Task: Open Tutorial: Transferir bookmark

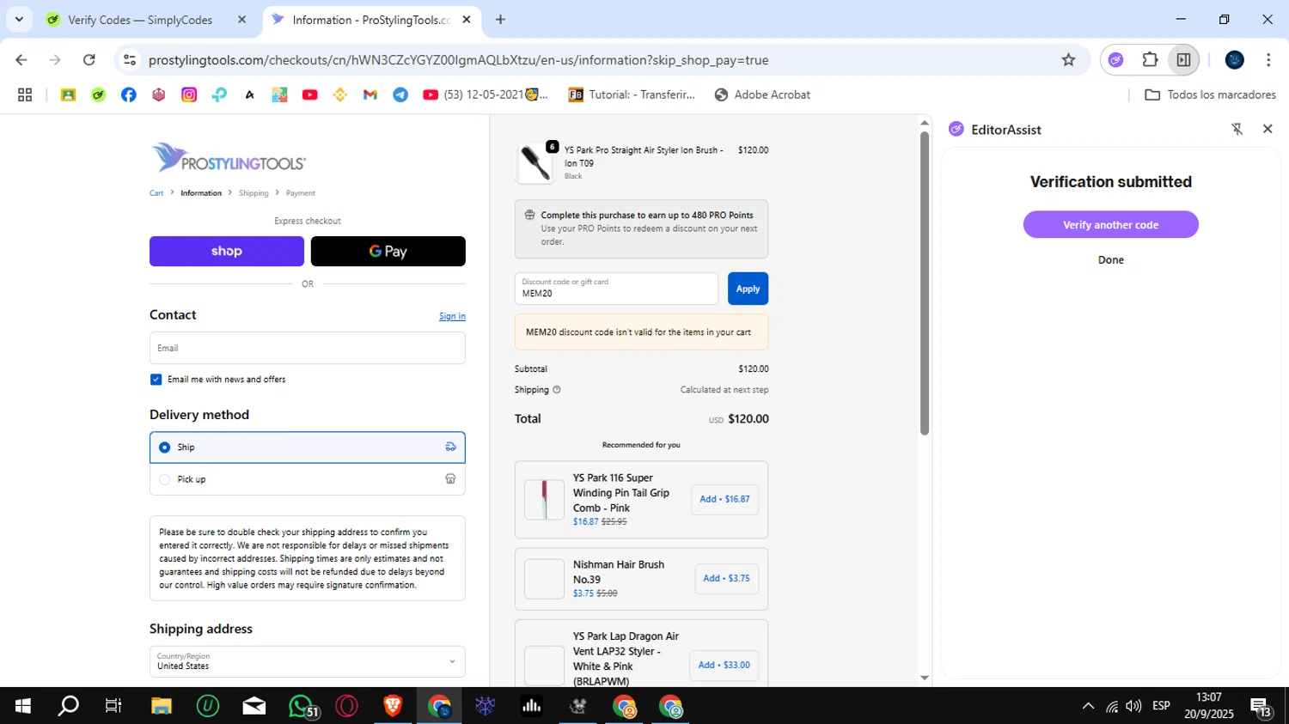Action: pos(632,94)
